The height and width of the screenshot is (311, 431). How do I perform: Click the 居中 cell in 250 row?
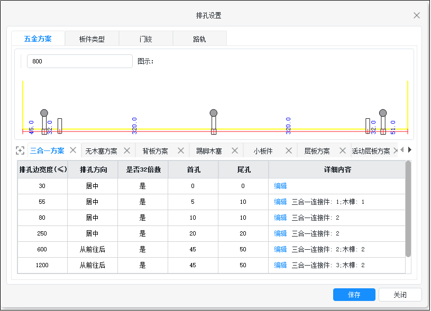point(93,233)
